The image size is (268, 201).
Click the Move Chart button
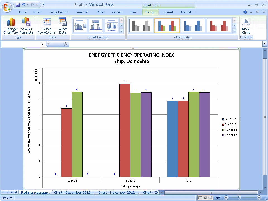pyautogui.click(x=246, y=26)
